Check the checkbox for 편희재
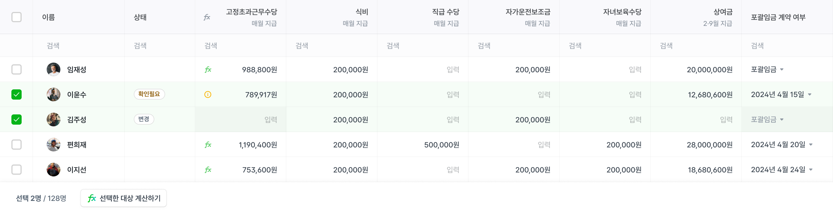 tap(17, 145)
